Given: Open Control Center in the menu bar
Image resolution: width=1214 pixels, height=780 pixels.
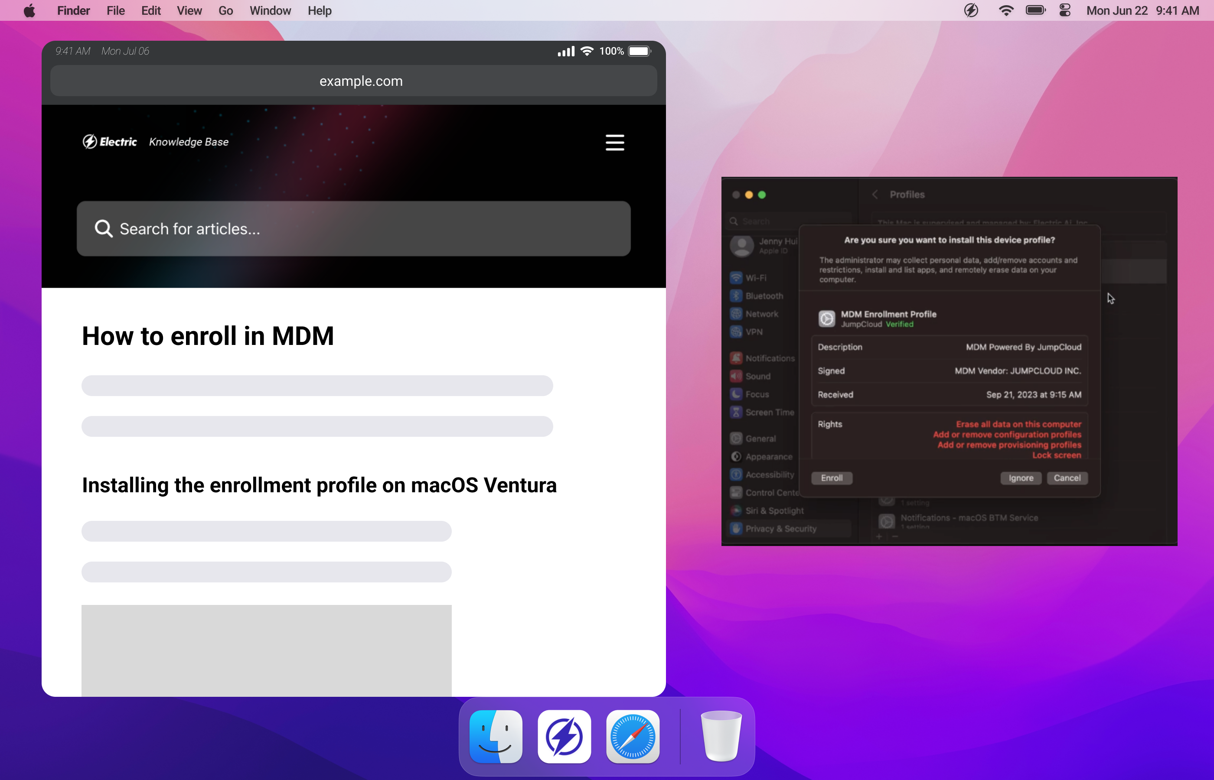Looking at the screenshot, I should pyautogui.click(x=1064, y=11).
